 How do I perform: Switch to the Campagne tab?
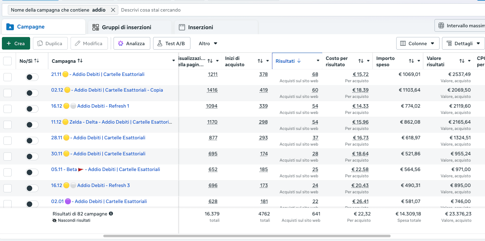coord(44,27)
